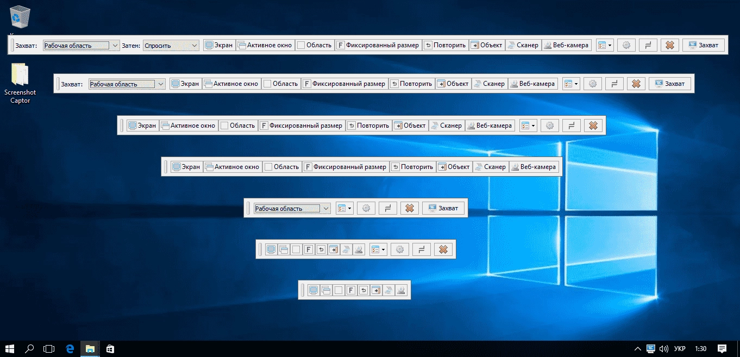The width and height of the screenshot is (740, 357).
Task: Click arrows icon in compact toolbar without capture-mode buttons
Action: pyautogui.click(x=388, y=208)
